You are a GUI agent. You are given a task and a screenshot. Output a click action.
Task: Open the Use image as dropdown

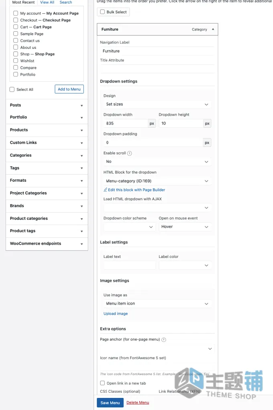[157, 303]
